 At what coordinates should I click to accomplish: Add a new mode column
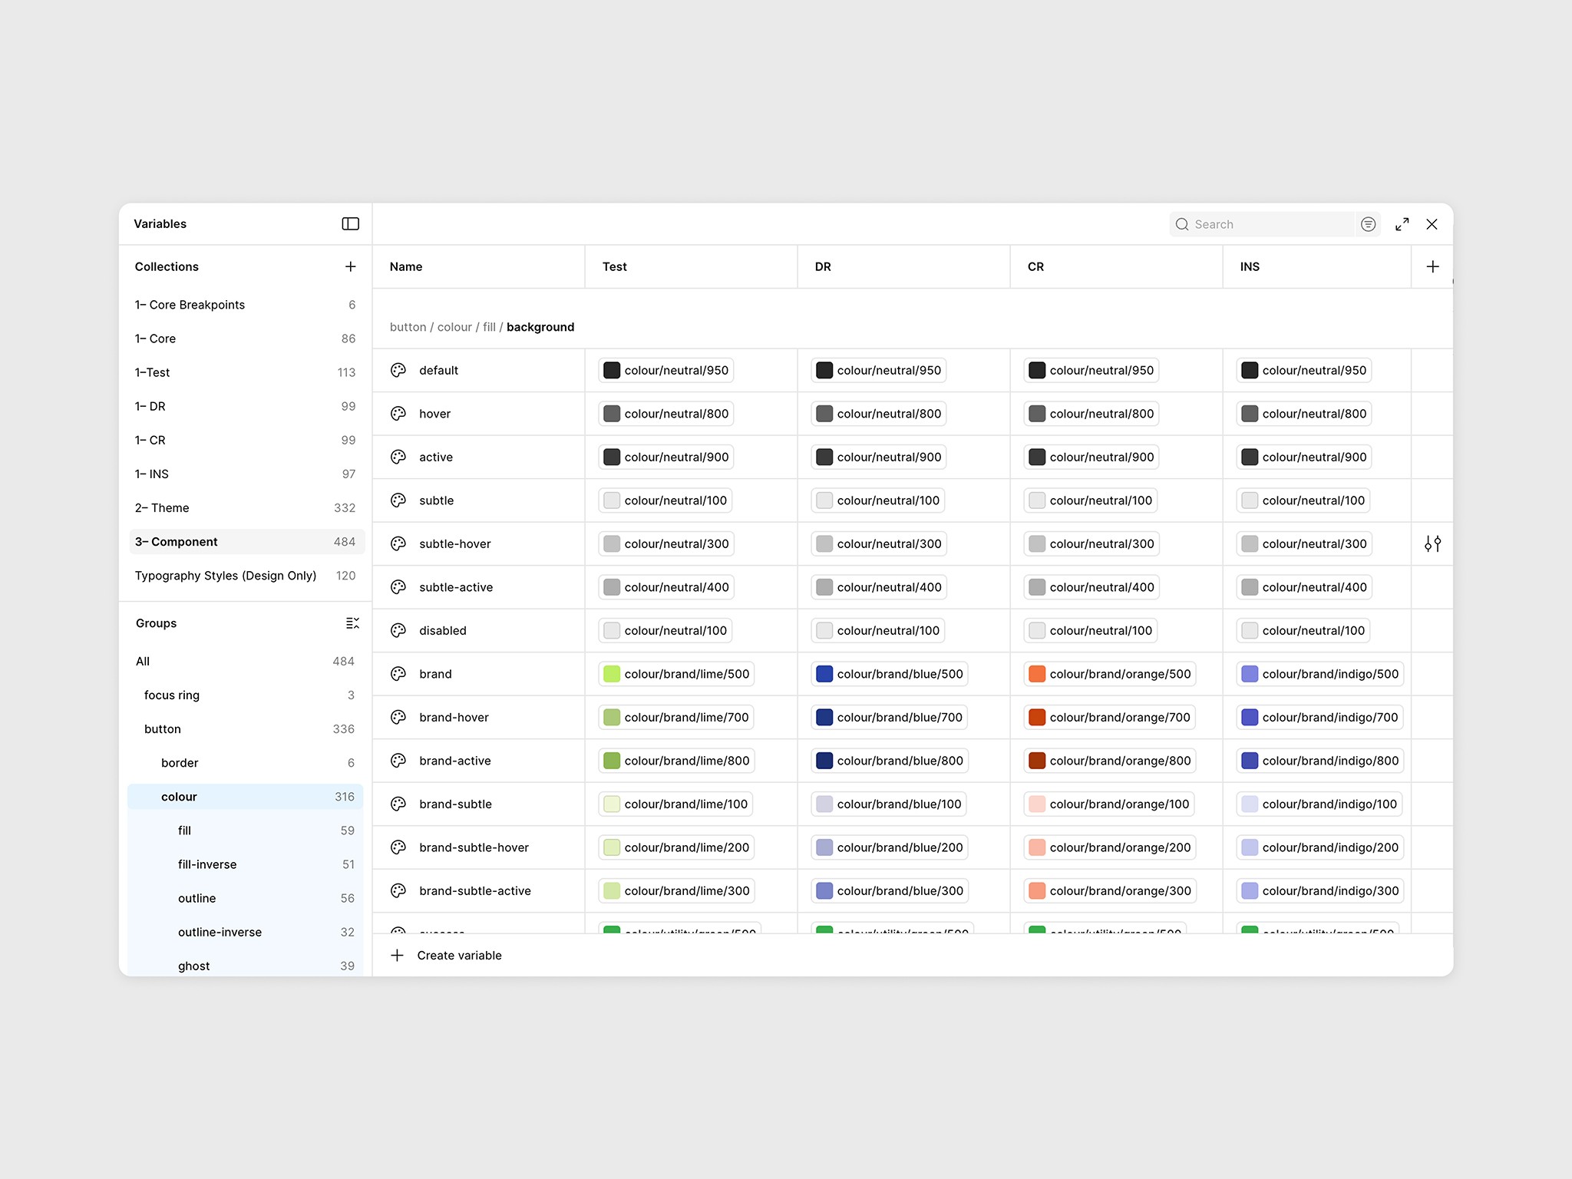coord(1432,266)
